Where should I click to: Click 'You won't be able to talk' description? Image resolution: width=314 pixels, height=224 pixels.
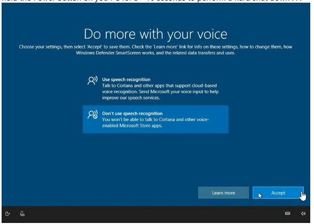pyautogui.click(x=155, y=123)
